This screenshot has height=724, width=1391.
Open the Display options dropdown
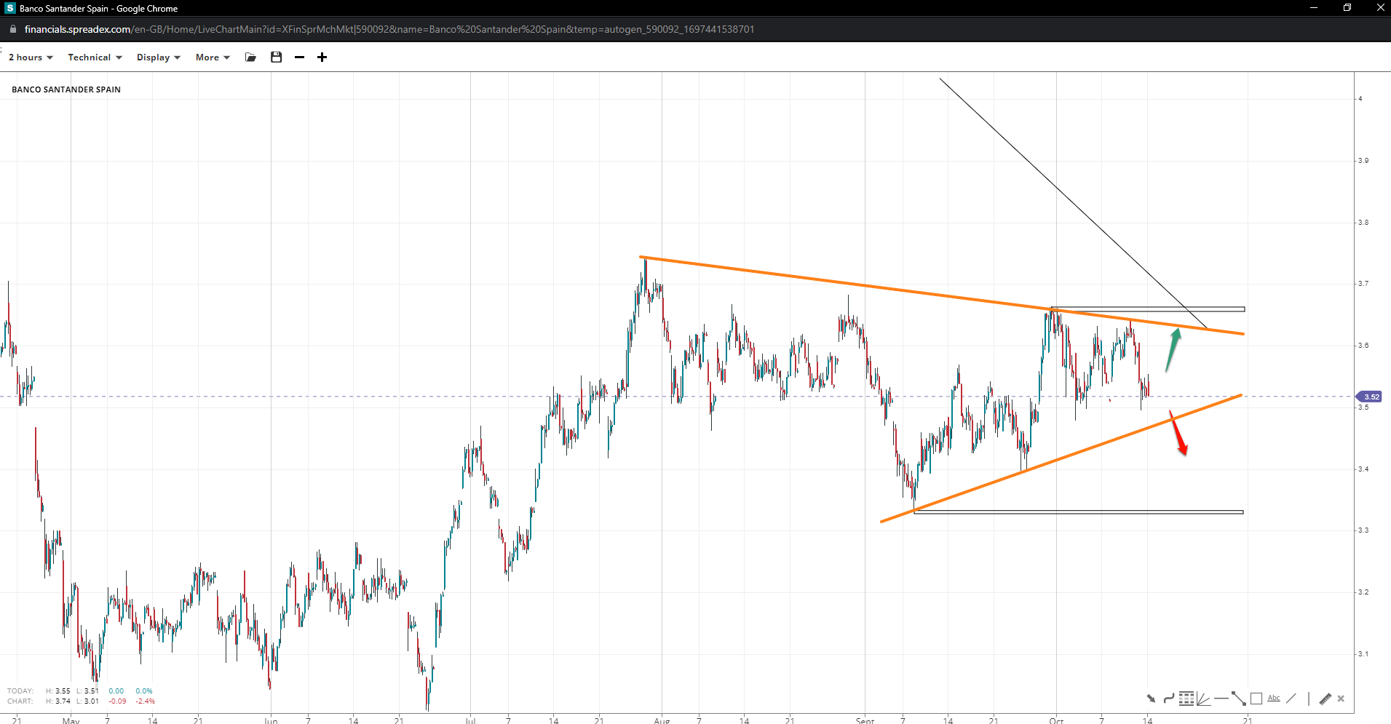pos(158,57)
